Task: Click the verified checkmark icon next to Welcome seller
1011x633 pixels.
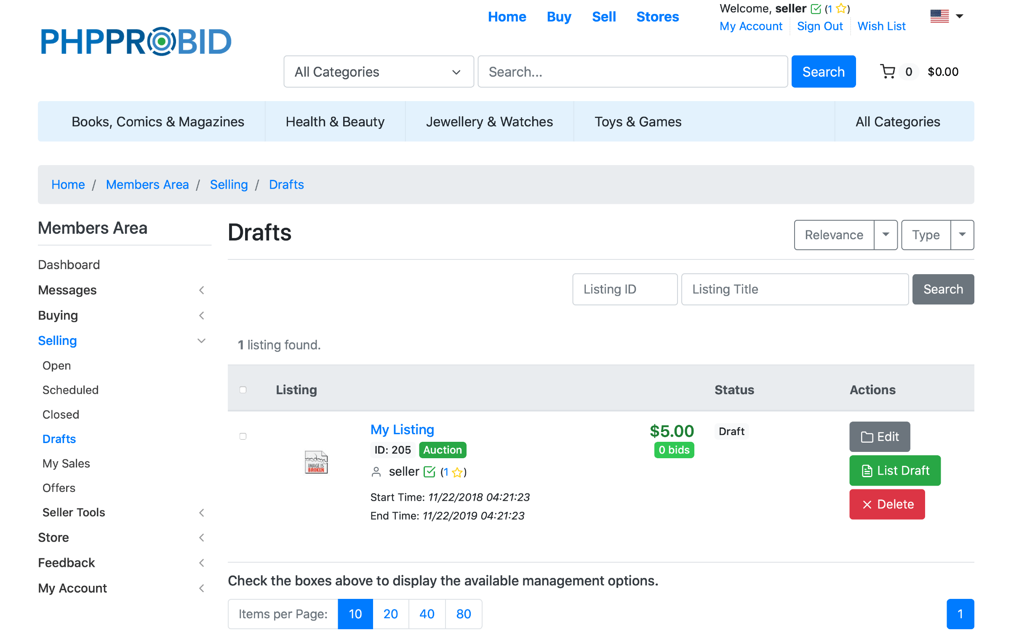Action: pyautogui.click(x=816, y=9)
